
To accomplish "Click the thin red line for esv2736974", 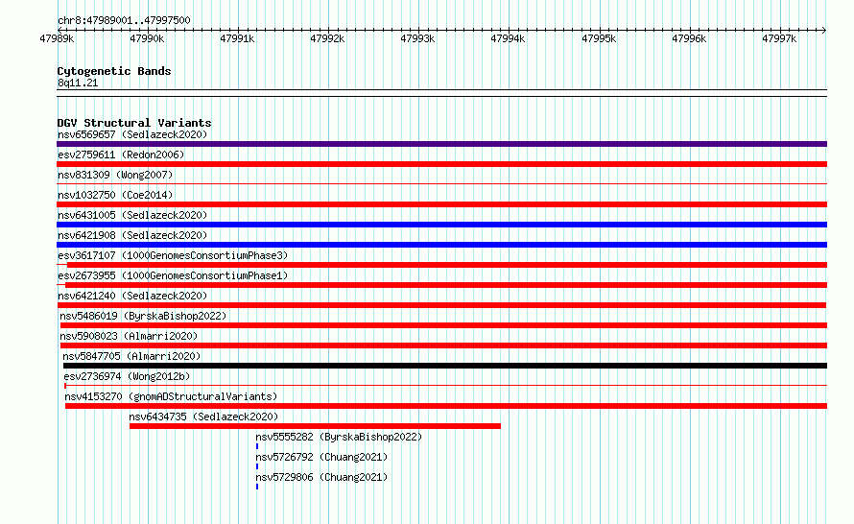I will (445, 386).
